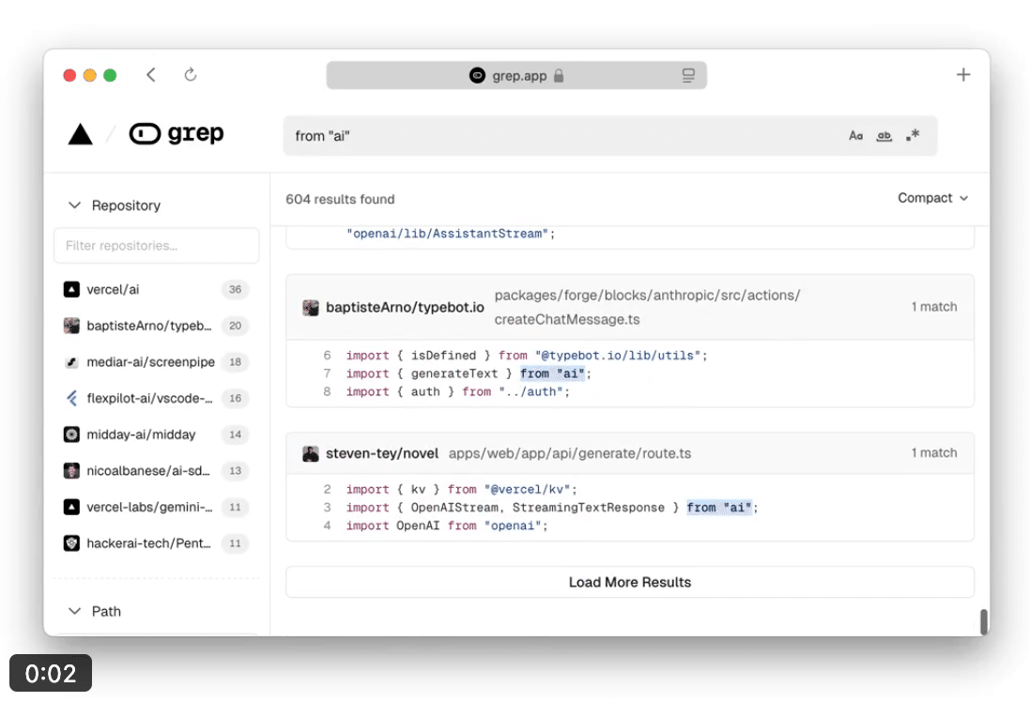This screenshot has height=702, width=1029.
Task: Enable whole-word match in search
Action: coord(883,135)
